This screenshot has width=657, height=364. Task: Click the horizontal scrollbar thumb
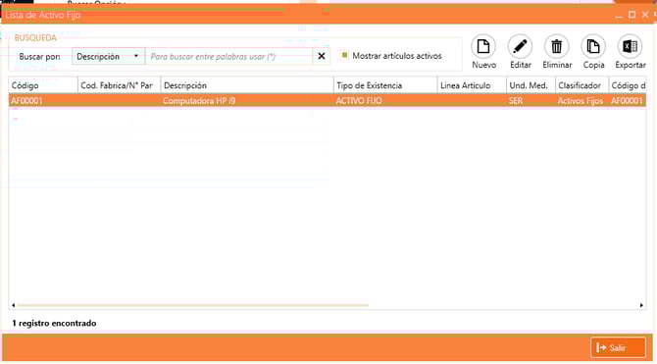(193, 305)
